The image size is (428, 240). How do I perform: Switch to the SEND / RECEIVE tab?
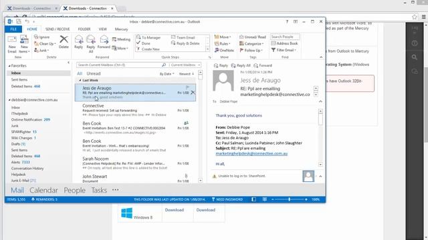[x=58, y=29]
